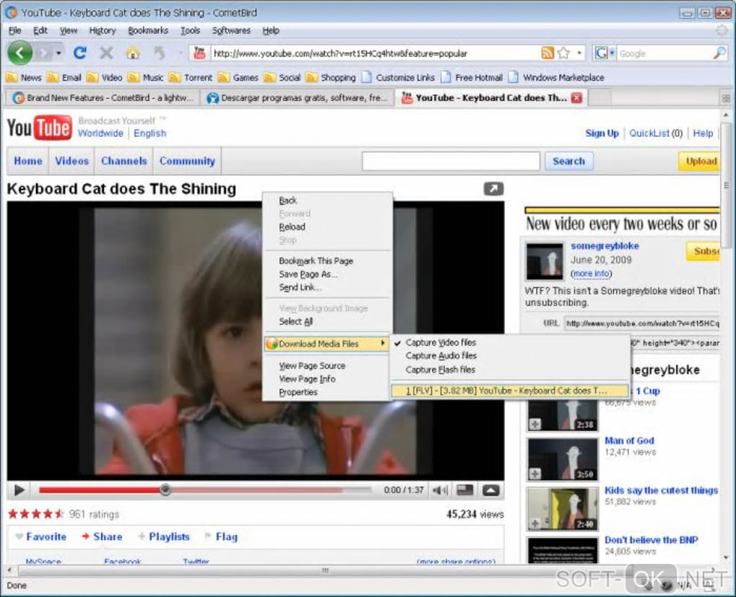The width and height of the screenshot is (736, 597).
Task: Click the pop-out video arrow icon
Action: [x=494, y=188]
